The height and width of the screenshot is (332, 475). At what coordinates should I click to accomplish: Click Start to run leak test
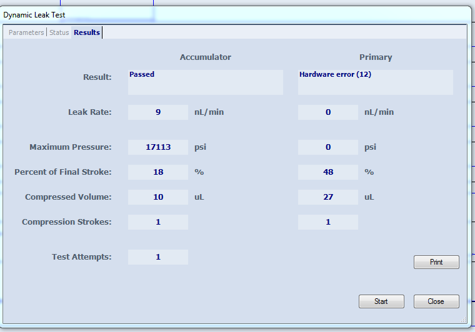[381, 301]
